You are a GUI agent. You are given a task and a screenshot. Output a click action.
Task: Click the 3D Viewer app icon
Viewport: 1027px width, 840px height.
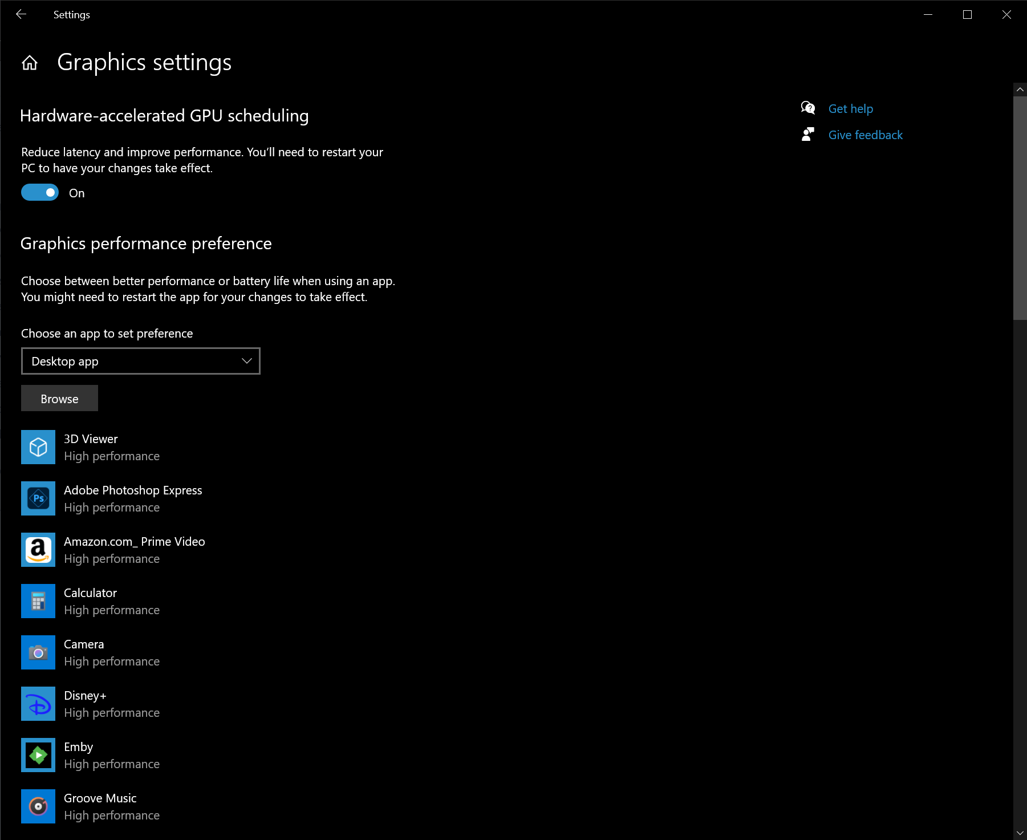tap(38, 447)
